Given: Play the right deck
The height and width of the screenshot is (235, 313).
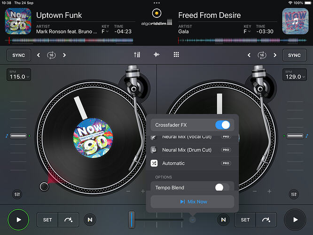Looking at the screenshot, I should pos(295,220).
